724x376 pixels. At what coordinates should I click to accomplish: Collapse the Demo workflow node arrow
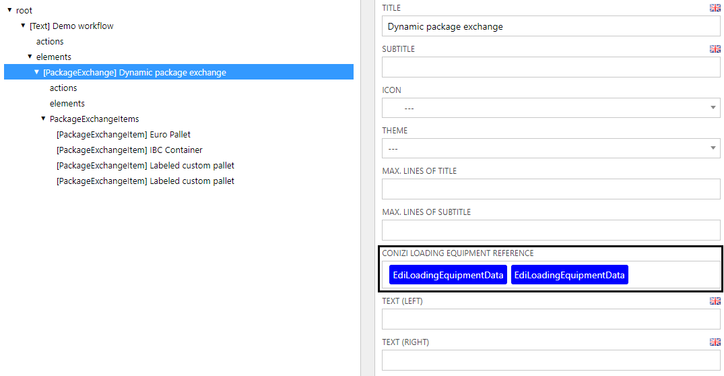pos(23,26)
